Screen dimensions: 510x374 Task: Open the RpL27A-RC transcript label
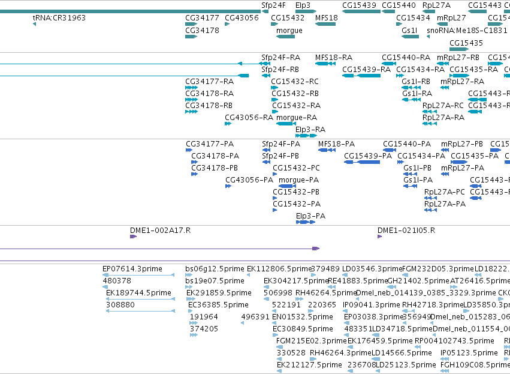click(x=443, y=106)
